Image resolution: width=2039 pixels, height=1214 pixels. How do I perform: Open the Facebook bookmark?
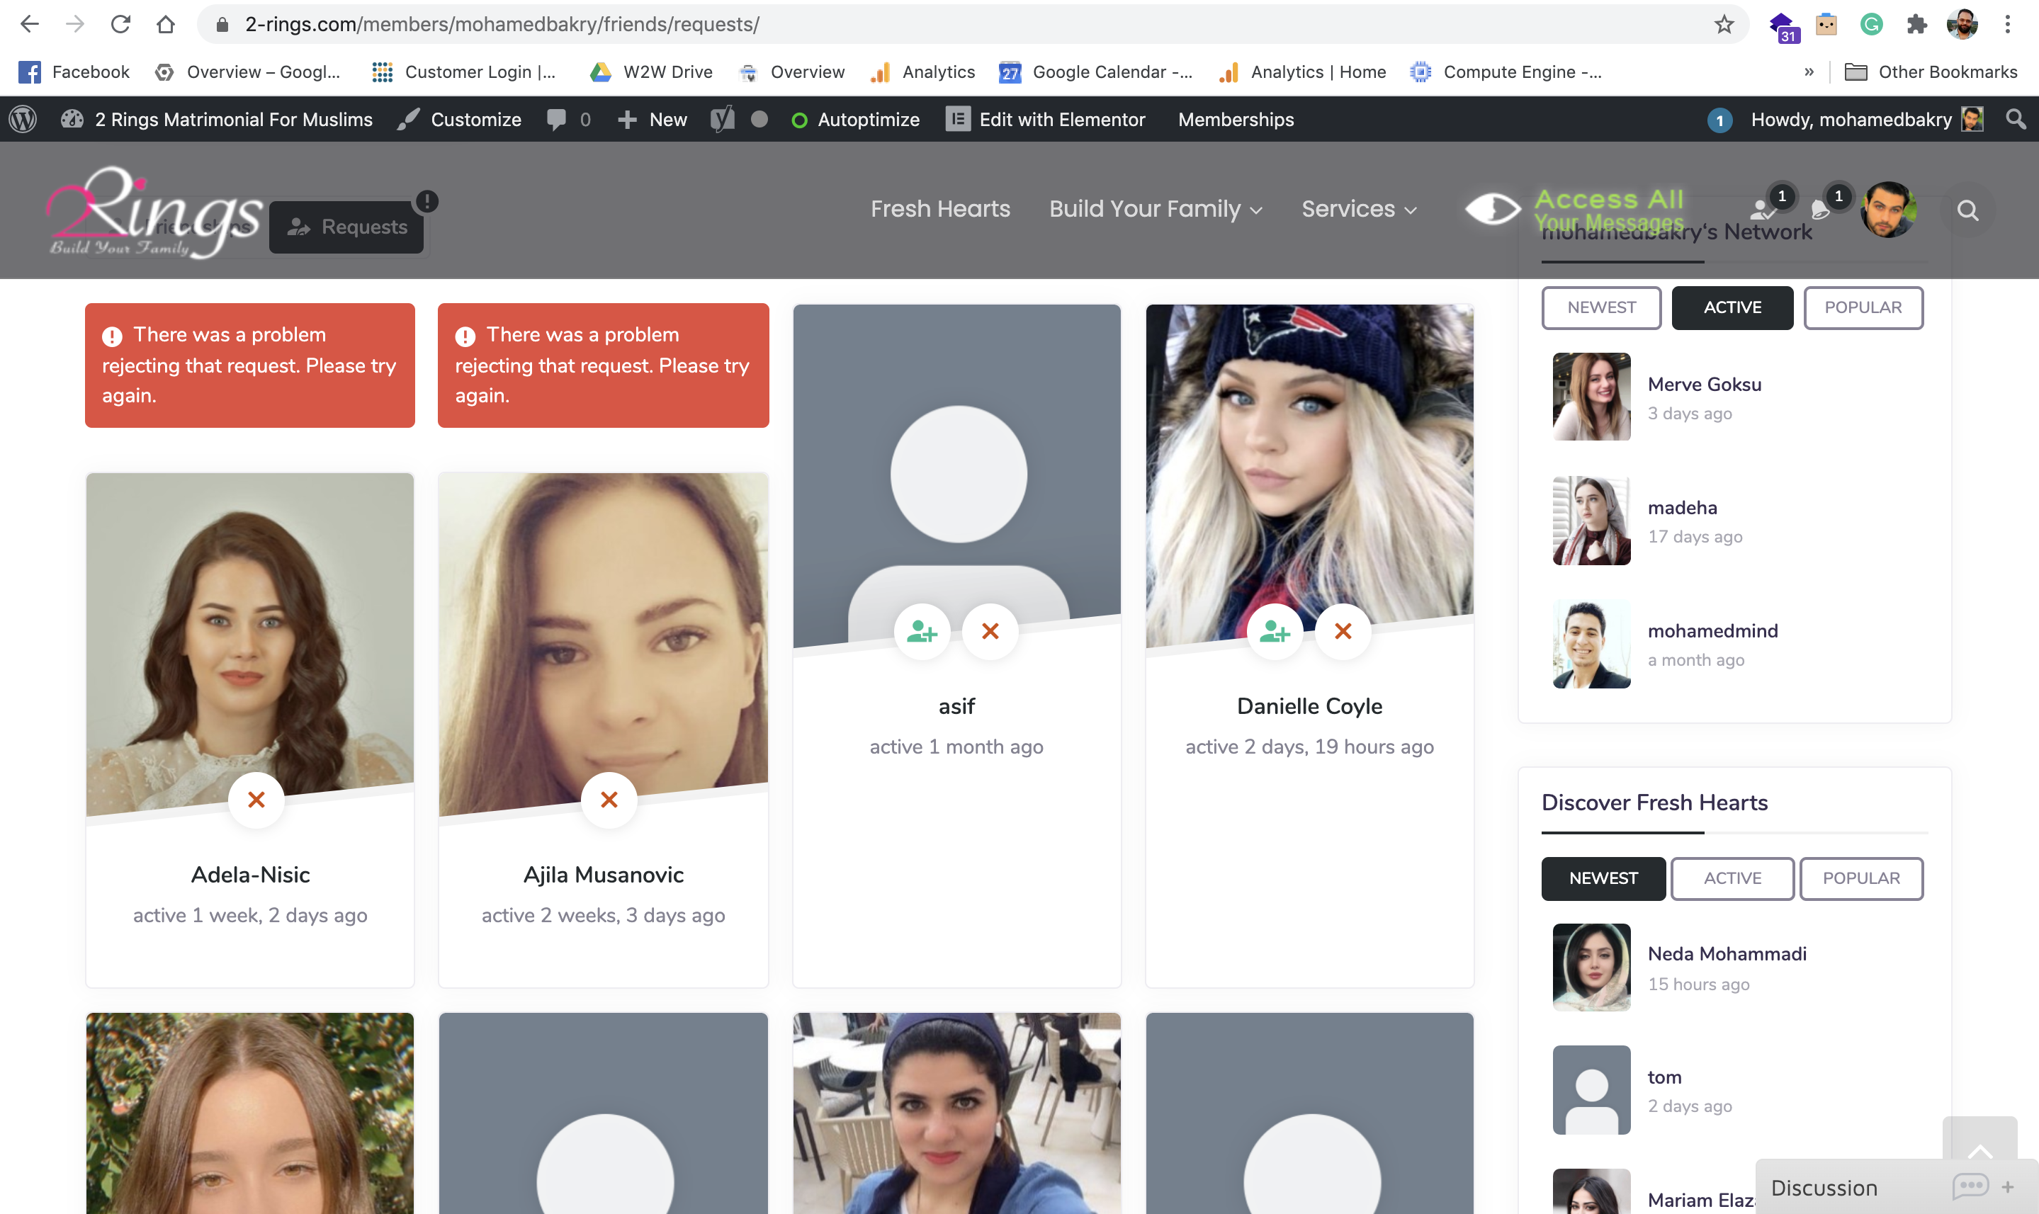tap(74, 72)
